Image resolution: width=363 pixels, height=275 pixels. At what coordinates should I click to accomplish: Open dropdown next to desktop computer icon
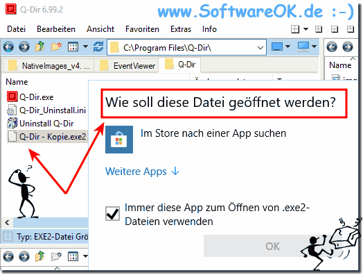click(314, 47)
